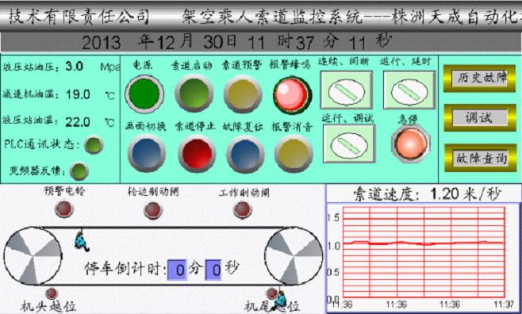Open the 调试 debug page
The height and width of the screenshot is (314, 522).
480,117
